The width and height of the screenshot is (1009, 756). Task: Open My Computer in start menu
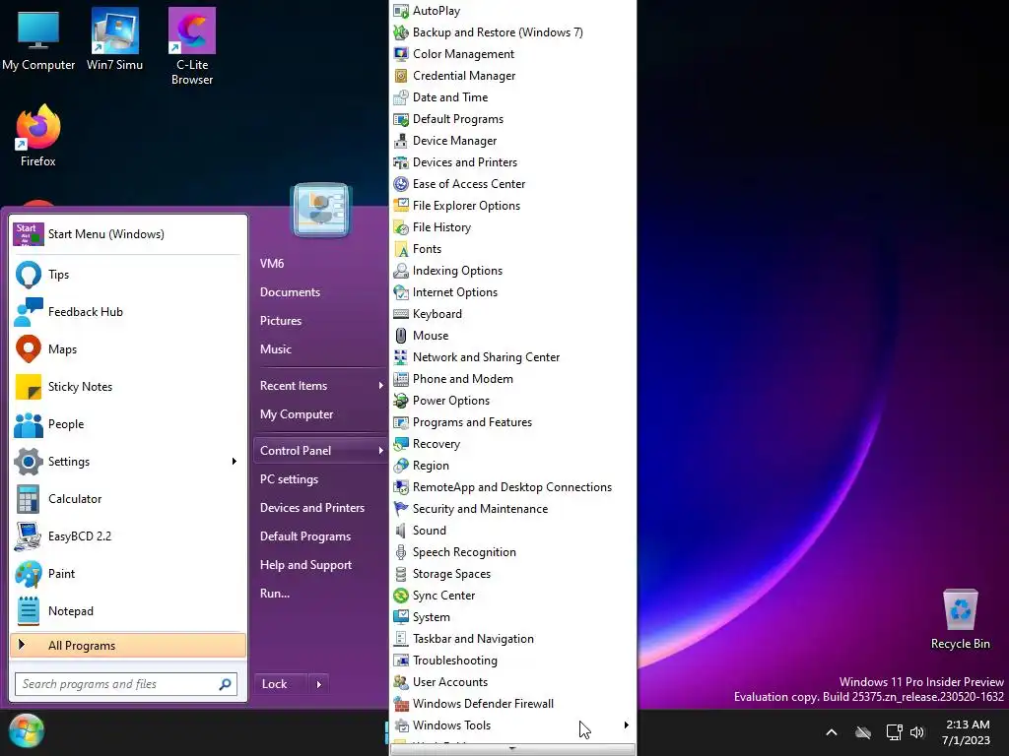(x=297, y=414)
